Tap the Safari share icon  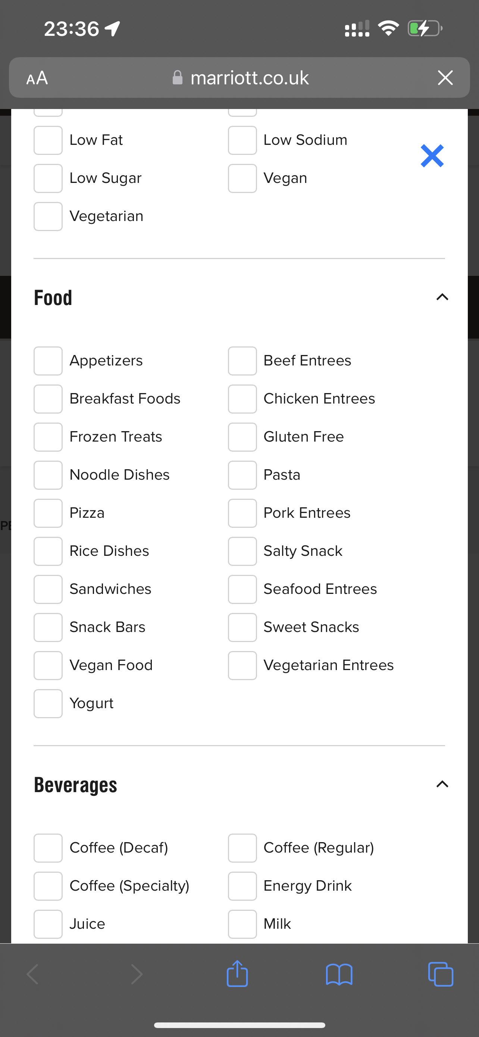tap(237, 974)
